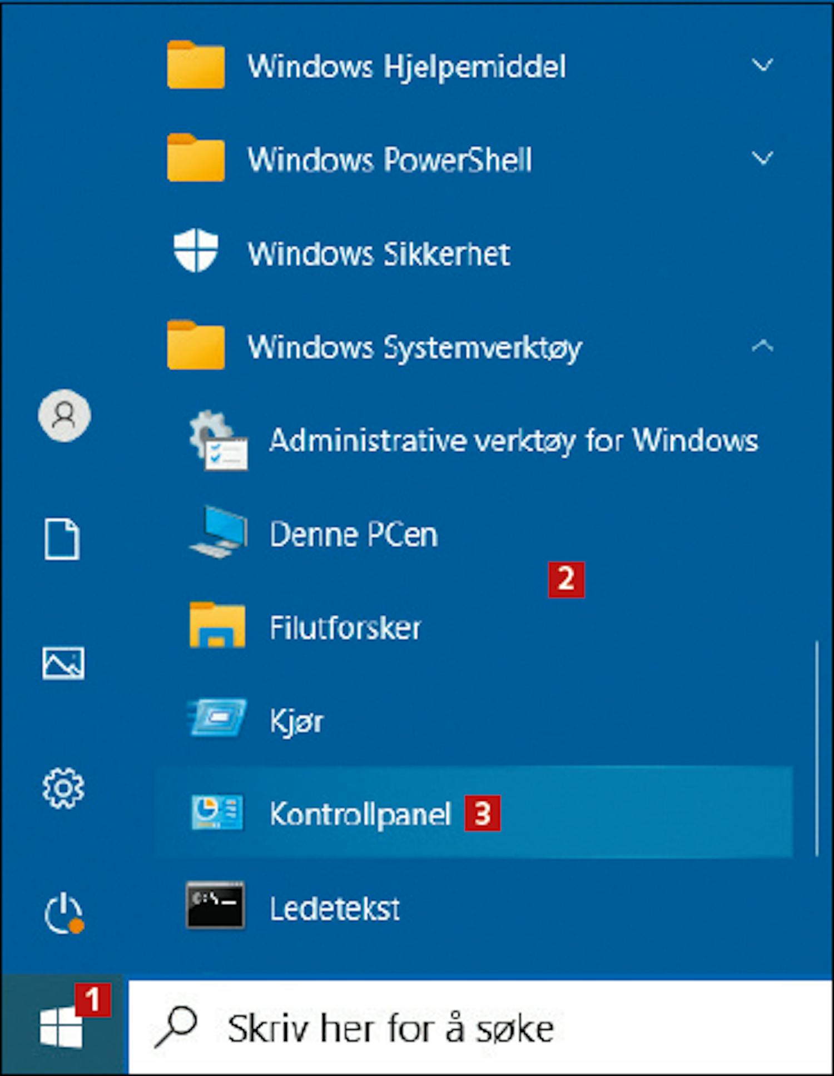Open Windows Sikkerhet shield app
The width and height of the screenshot is (834, 1076).
point(474,253)
